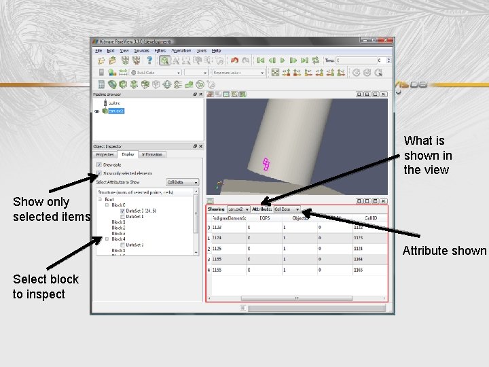Click the DOFS column header
489x367 pixels.
point(264,218)
